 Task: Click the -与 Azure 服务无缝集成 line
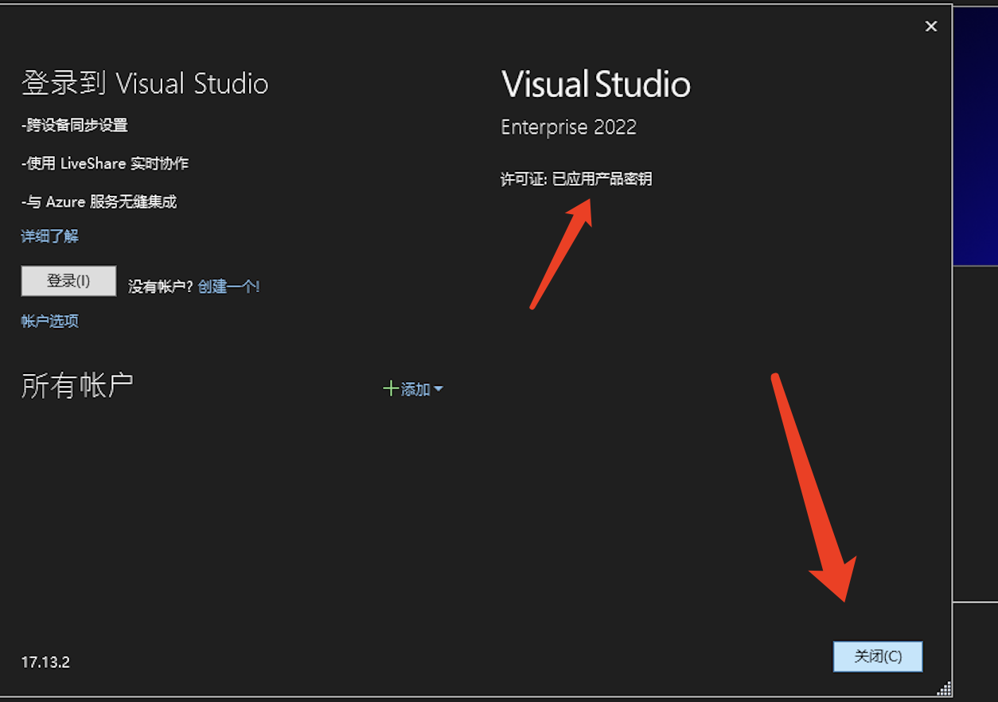tap(99, 202)
